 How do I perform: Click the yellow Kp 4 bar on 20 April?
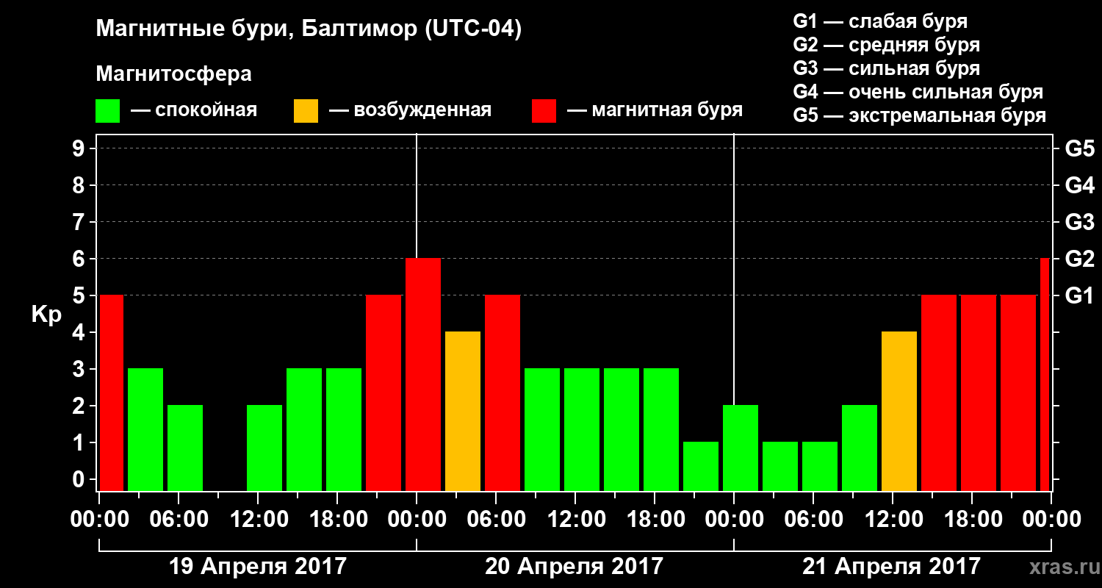pos(463,412)
